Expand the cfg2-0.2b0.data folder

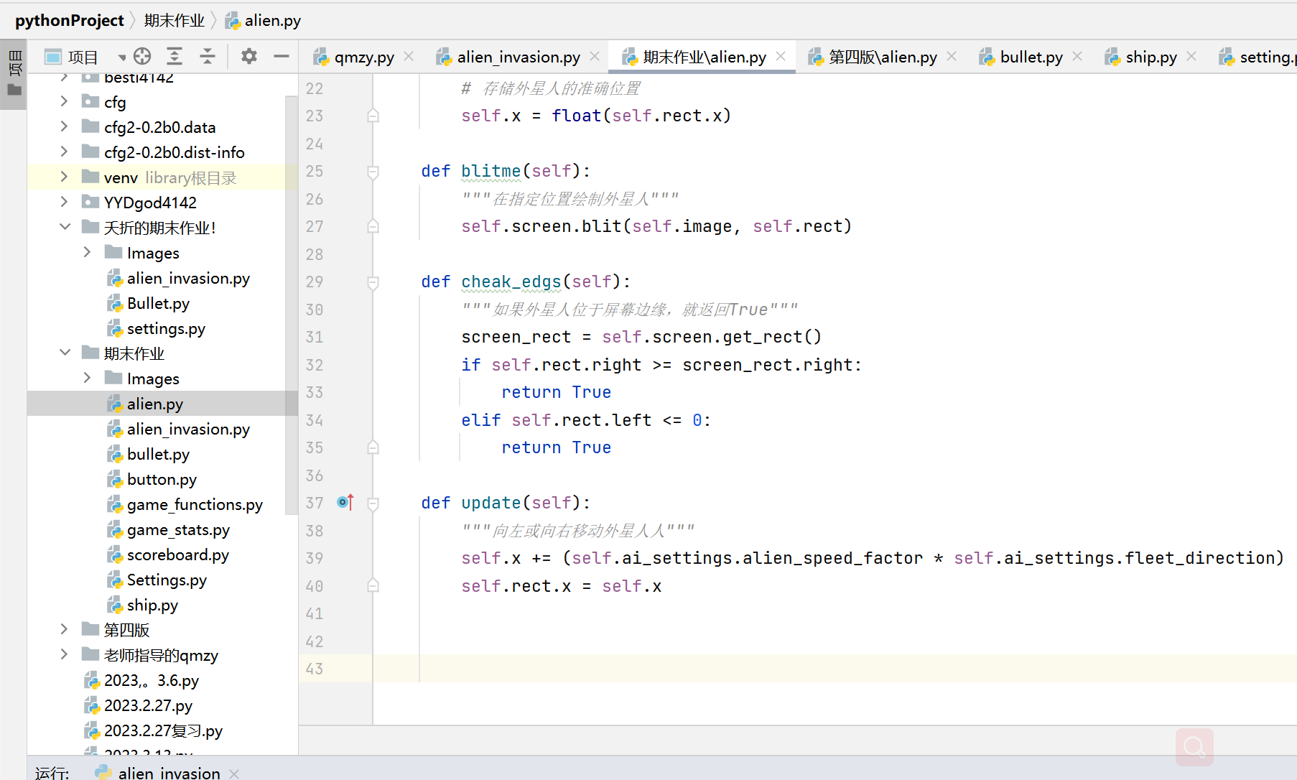tap(64, 126)
